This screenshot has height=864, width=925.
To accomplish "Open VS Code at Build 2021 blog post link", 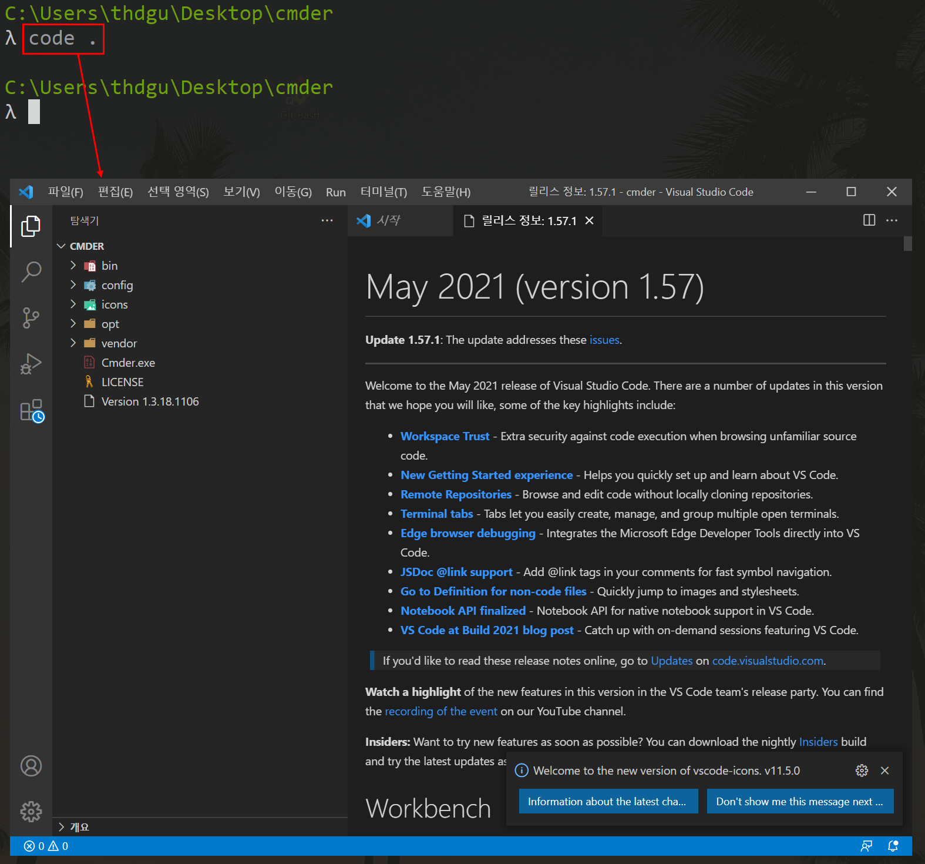I will click(x=487, y=630).
